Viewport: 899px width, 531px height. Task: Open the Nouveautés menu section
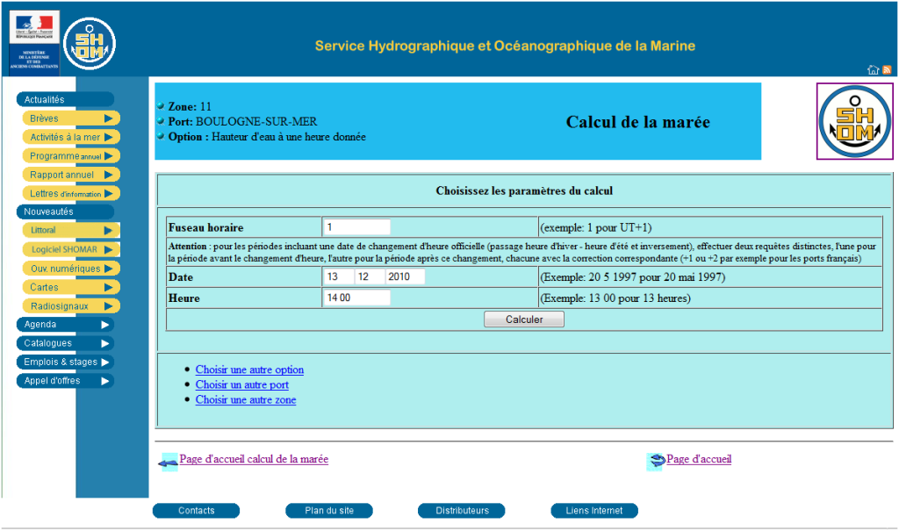[x=65, y=212]
